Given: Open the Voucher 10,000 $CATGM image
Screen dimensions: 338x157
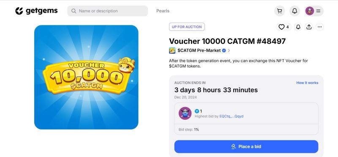Looking at the screenshot, I should pos(86,77).
